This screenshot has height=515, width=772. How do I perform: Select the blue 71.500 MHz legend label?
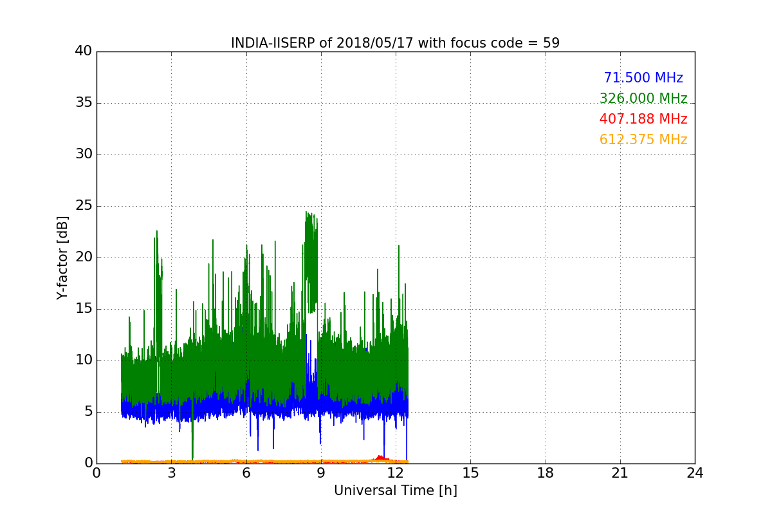click(x=643, y=78)
